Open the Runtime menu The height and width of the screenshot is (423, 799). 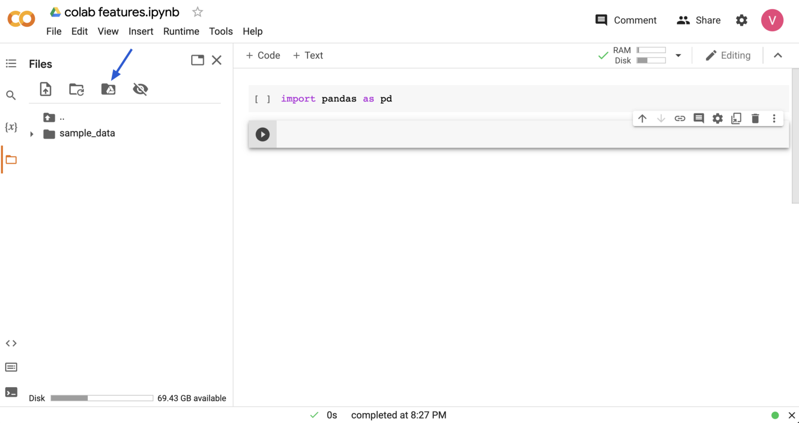click(181, 31)
